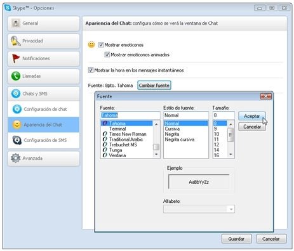Choose Cursiva font style
This screenshot has width=294, height=251.
(186, 129)
